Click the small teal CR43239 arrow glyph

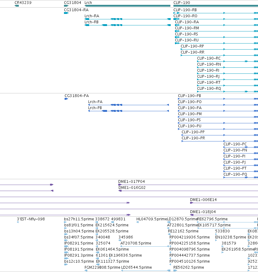17,6
